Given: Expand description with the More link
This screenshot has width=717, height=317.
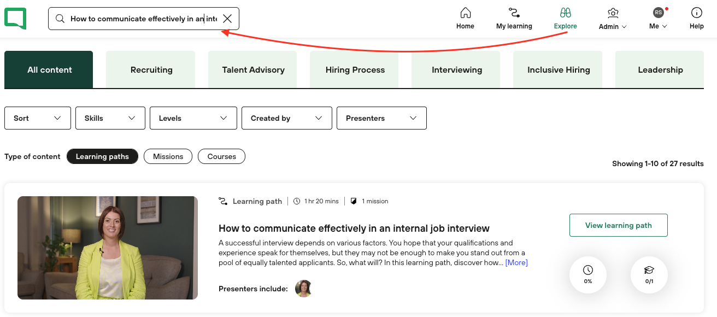Looking at the screenshot, I should click(x=516, y=263).
